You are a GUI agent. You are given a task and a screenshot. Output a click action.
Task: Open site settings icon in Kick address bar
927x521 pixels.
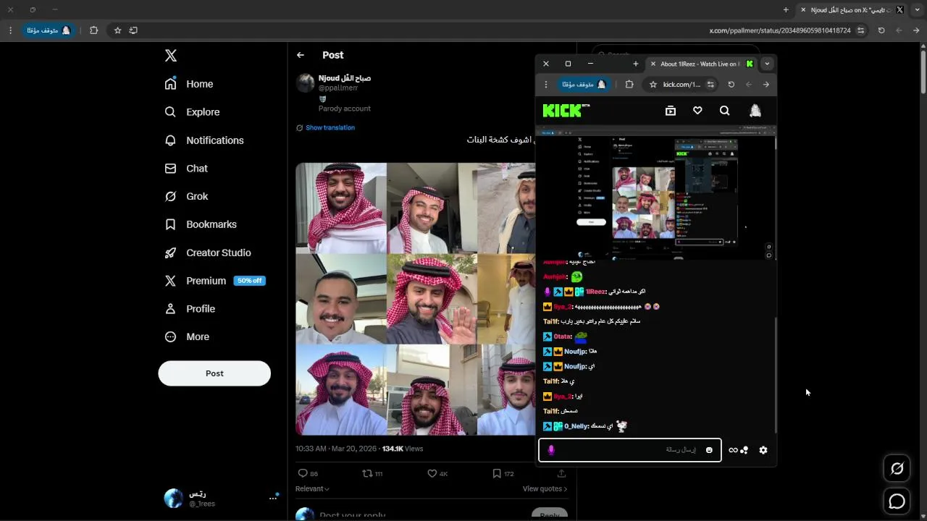(x=710, y=85)
